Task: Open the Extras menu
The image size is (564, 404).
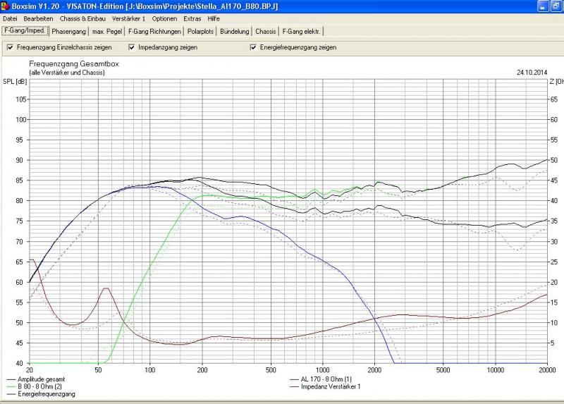Action: (192, 18)
